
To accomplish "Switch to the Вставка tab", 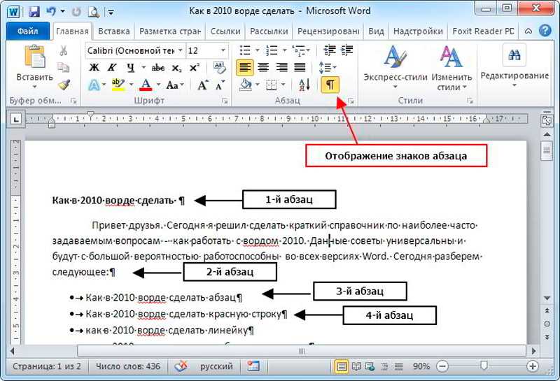I will pyautogui.click(x=114, y=31).
